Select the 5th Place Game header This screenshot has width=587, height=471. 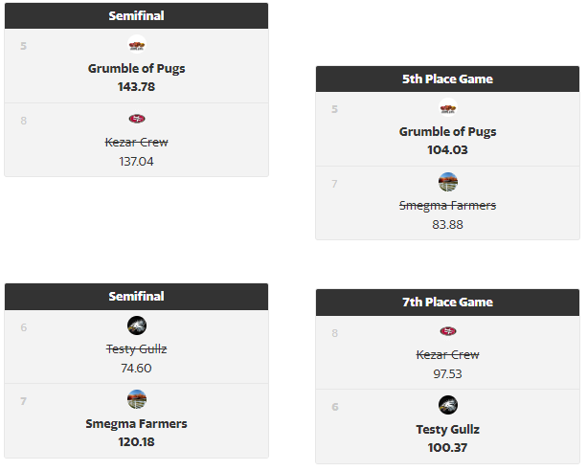click(448, 79)
